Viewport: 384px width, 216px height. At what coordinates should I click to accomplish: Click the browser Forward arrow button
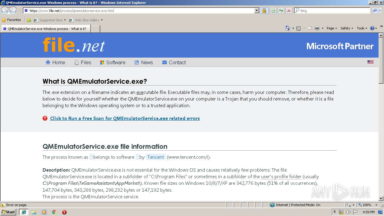coord(13,11)
